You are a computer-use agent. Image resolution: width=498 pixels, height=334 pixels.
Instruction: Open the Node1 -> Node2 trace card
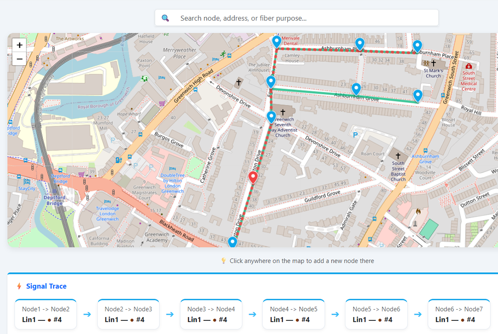coord(46,314)
